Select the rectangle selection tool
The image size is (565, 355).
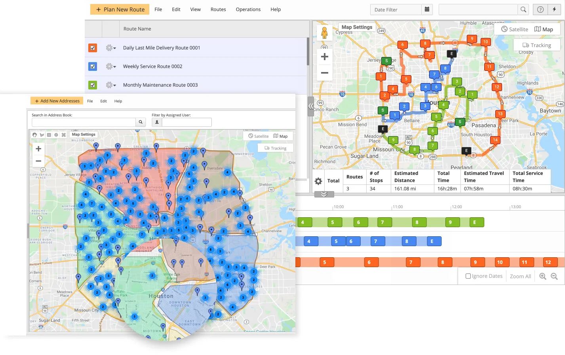pyautogui.click(x=49, y=135)
